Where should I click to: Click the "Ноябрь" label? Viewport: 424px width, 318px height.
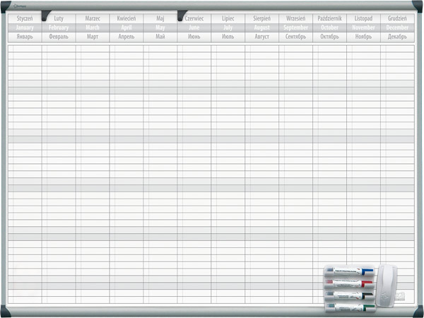363,37
